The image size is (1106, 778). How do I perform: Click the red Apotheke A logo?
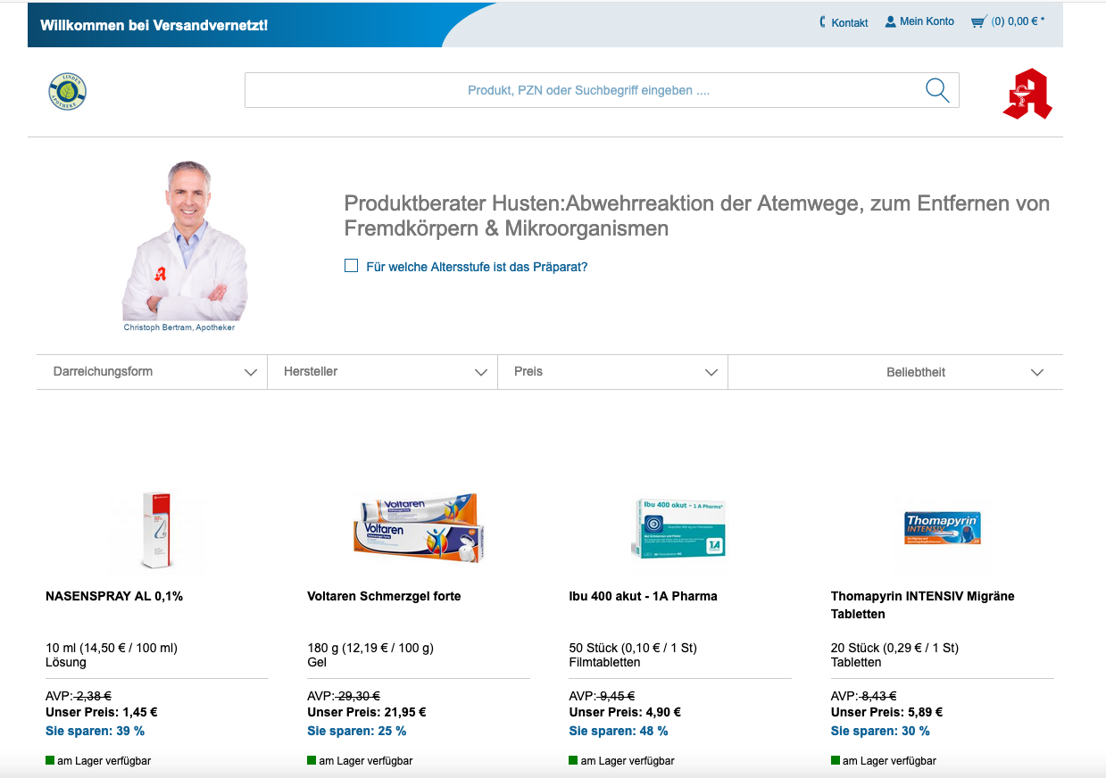[1027, 94]
